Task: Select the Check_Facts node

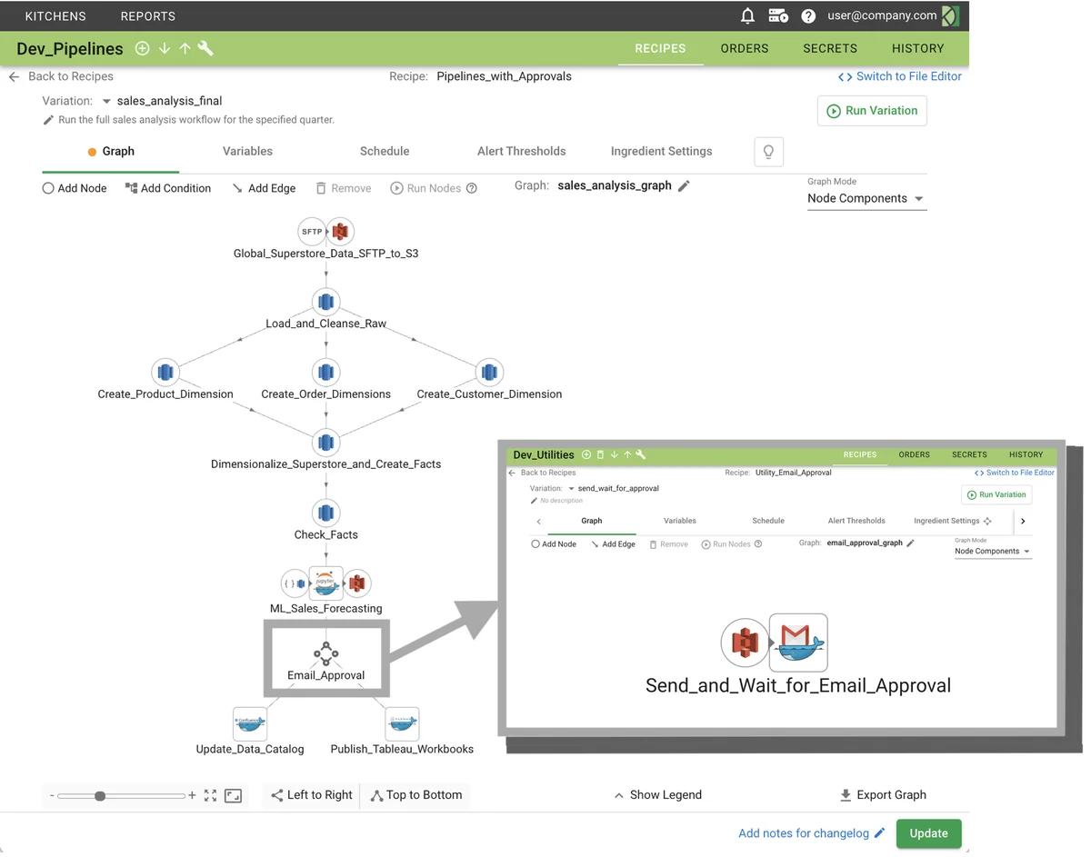Action: [x=325, y=513]
